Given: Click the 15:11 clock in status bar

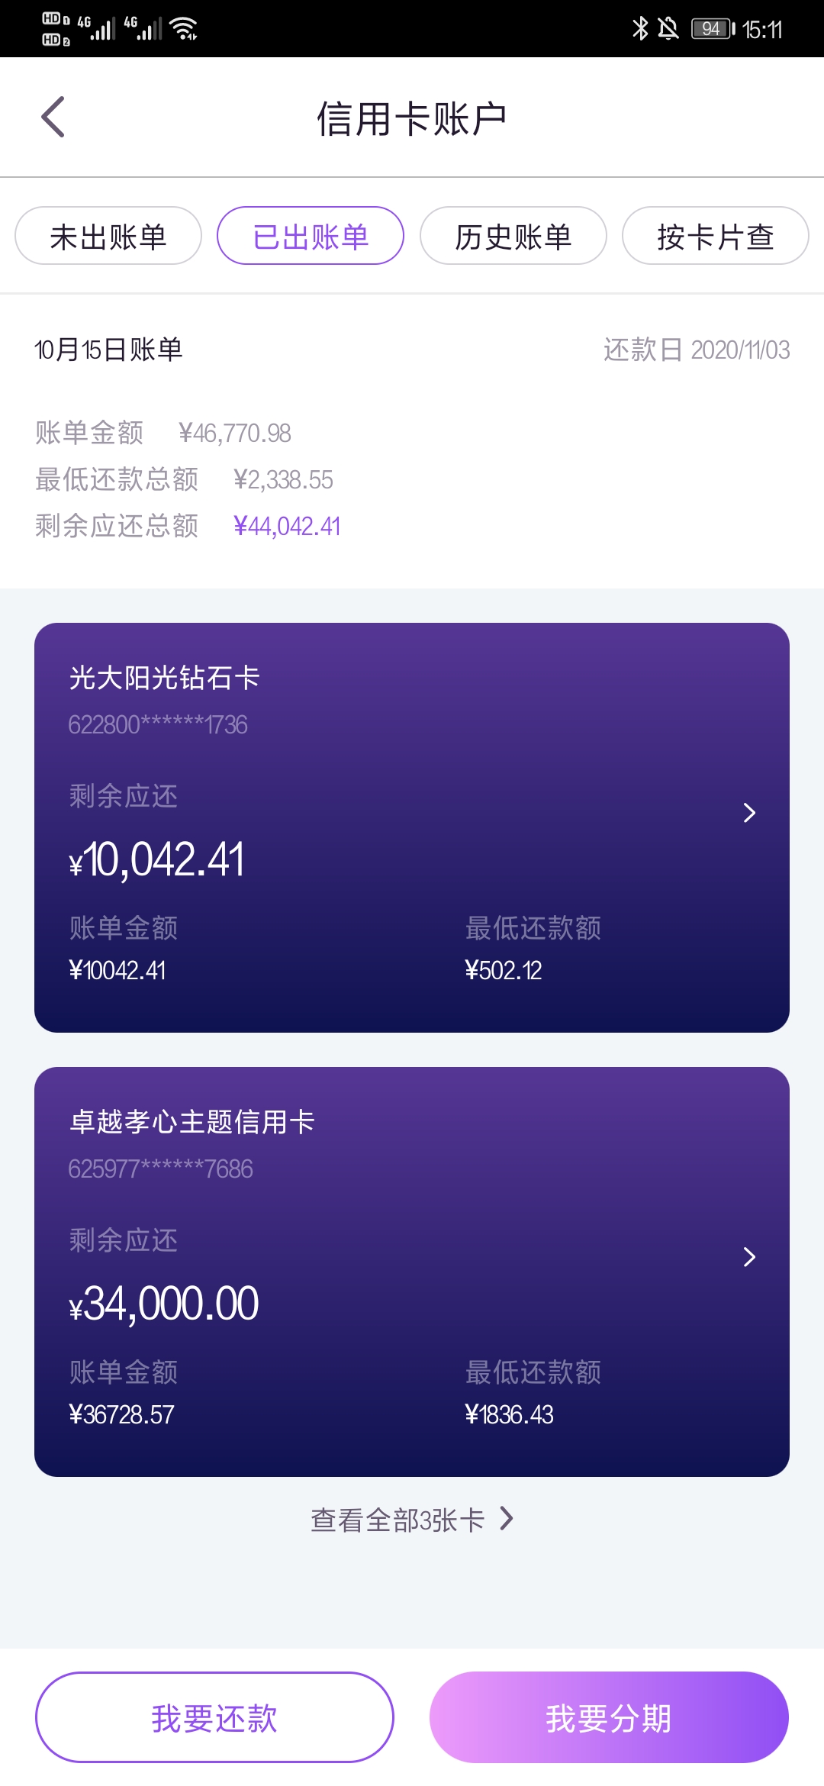Looking at the screenshot, I should [762, 30].
